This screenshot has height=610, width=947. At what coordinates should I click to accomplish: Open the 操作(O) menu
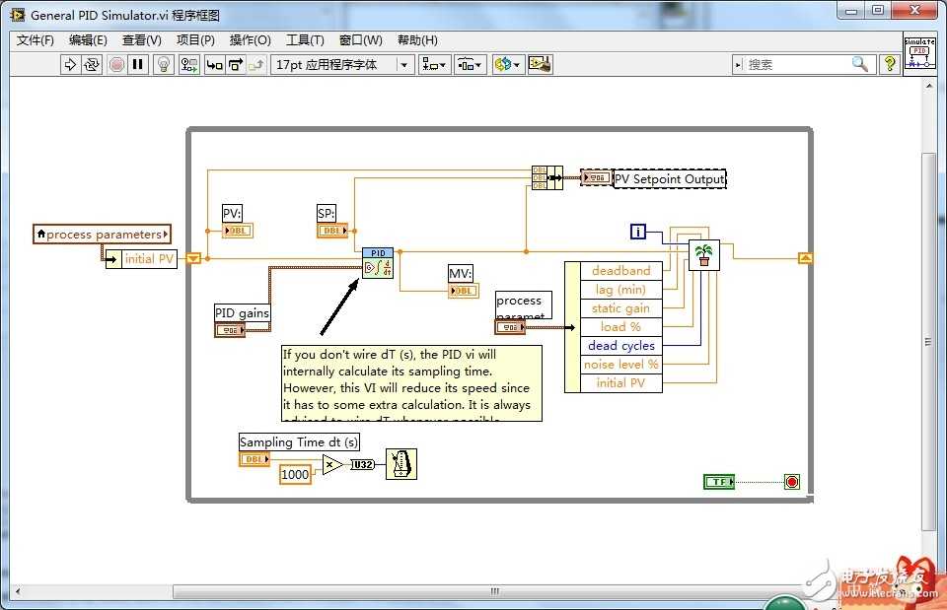pyautogui.click(x=250, y=39)
